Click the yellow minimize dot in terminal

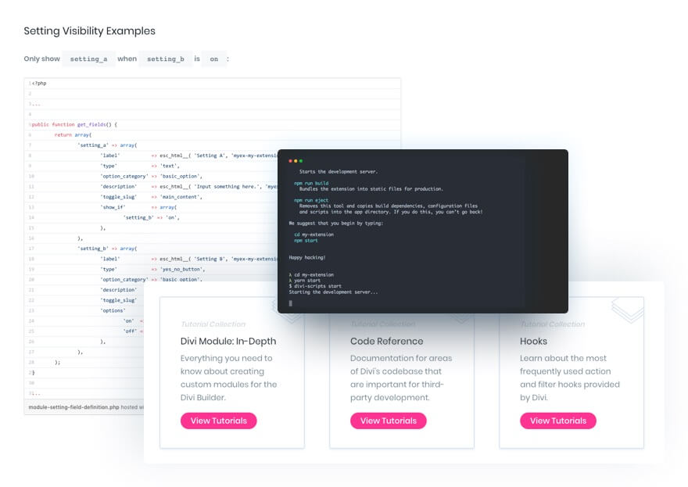(296, 160)
